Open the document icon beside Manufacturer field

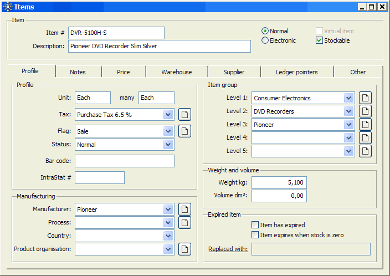point(184,209)
